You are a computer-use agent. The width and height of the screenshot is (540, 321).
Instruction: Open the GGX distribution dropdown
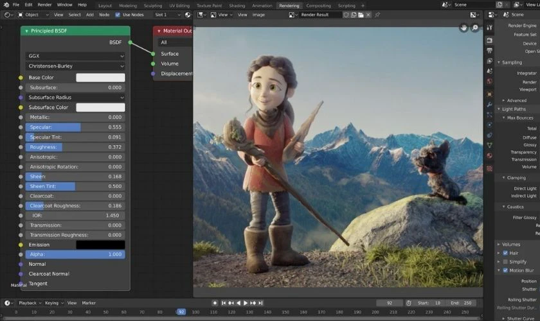75,56
